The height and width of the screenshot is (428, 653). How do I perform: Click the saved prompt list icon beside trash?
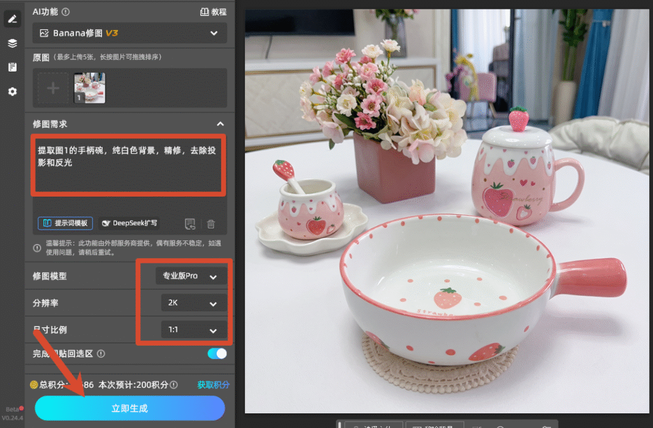click(x=190, y=224)
